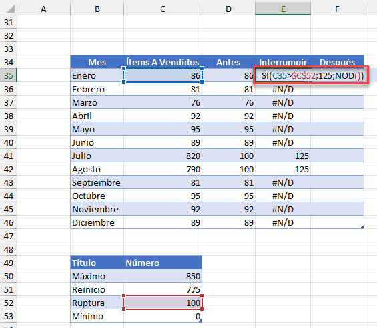This screenshot has height=328, width=377.
Task: Select the 'Título' header cell
Action: [97, 263]
